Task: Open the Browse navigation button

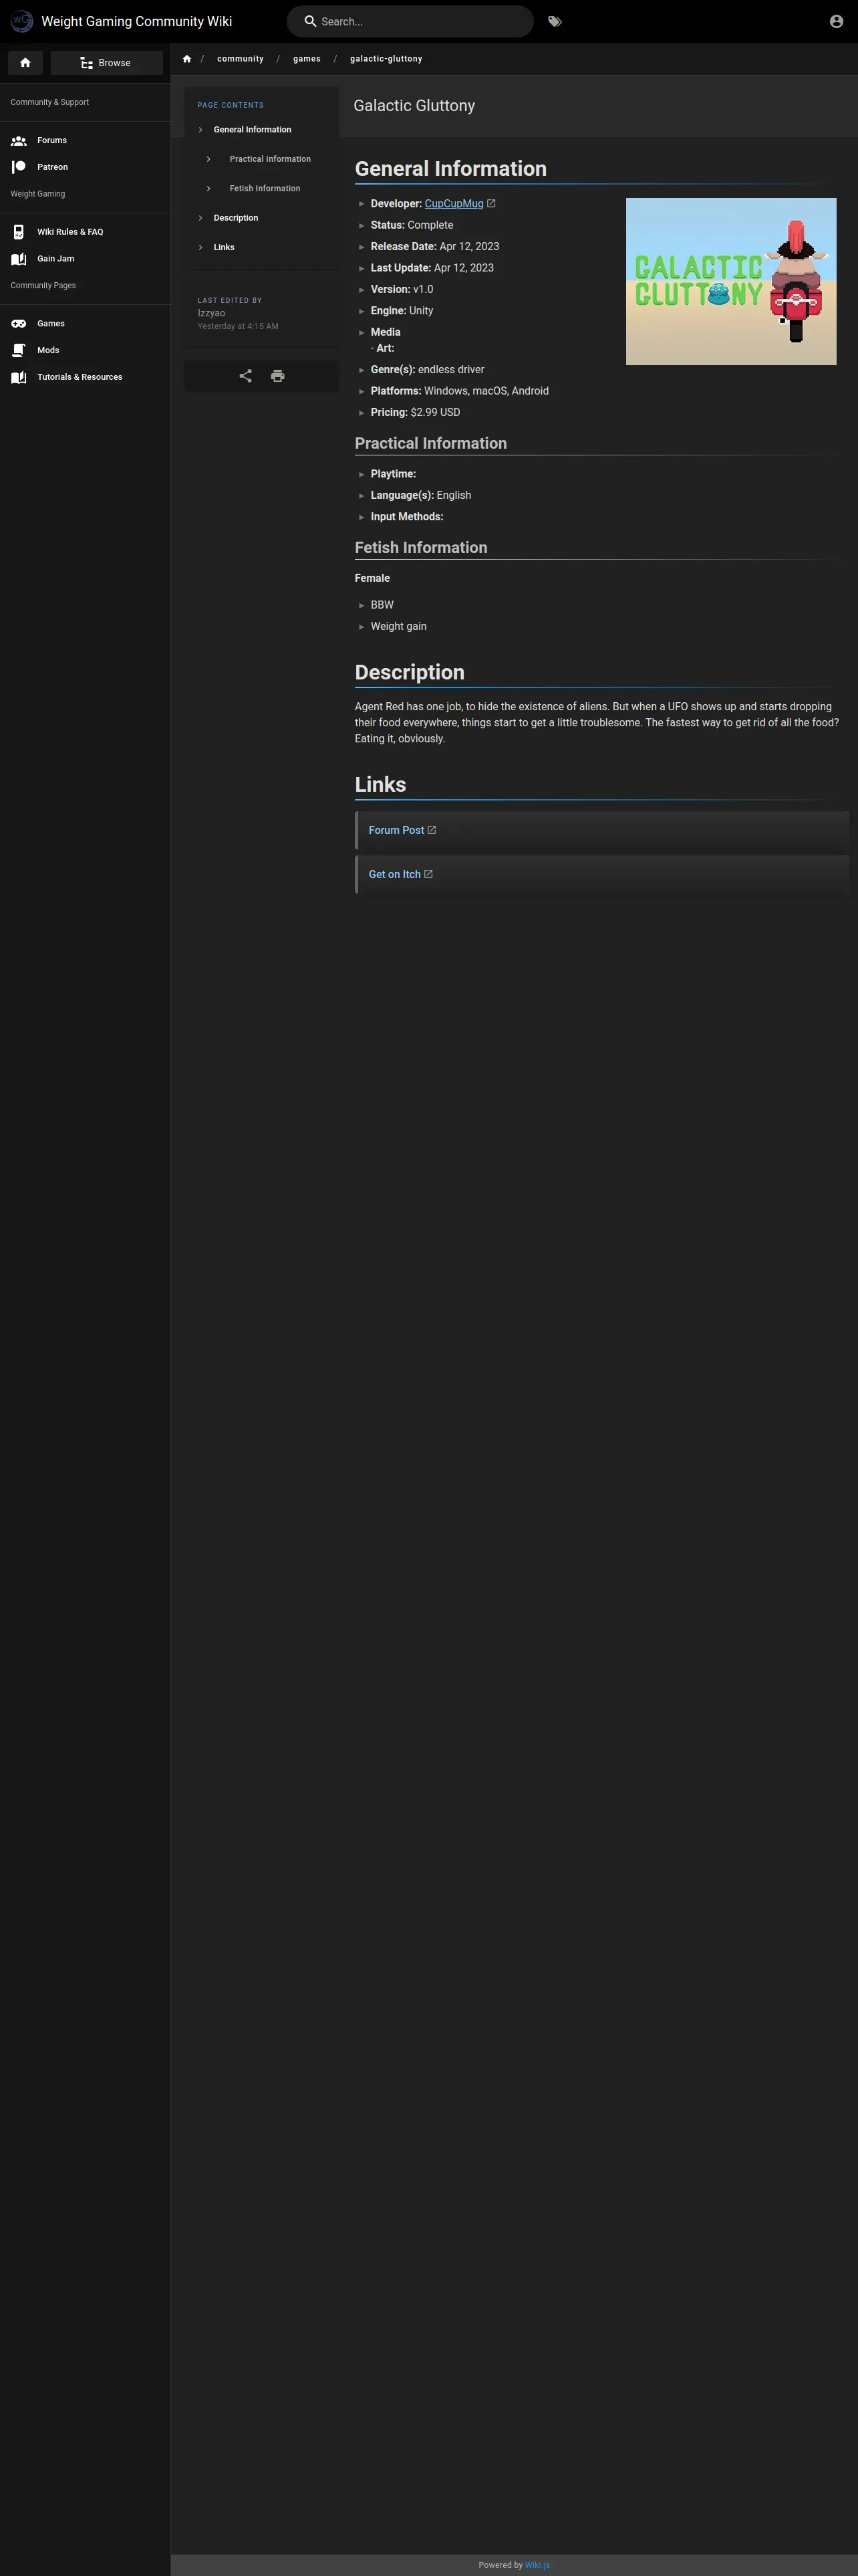Action: point(107,63)
